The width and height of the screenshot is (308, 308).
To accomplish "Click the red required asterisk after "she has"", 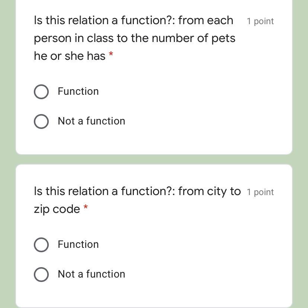I will tap(111, 55).
